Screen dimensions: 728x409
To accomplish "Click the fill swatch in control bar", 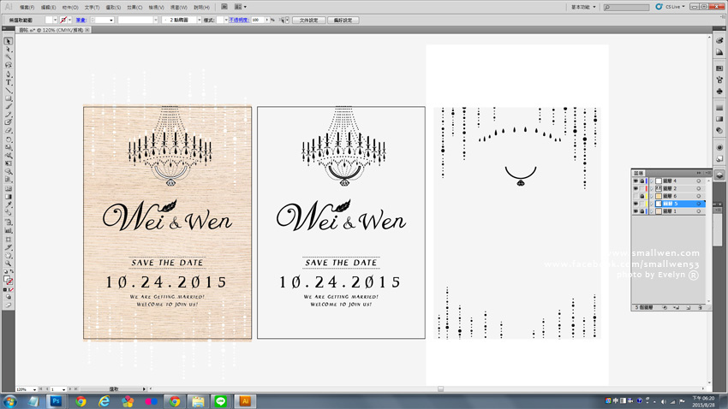I will coord(49,20).
